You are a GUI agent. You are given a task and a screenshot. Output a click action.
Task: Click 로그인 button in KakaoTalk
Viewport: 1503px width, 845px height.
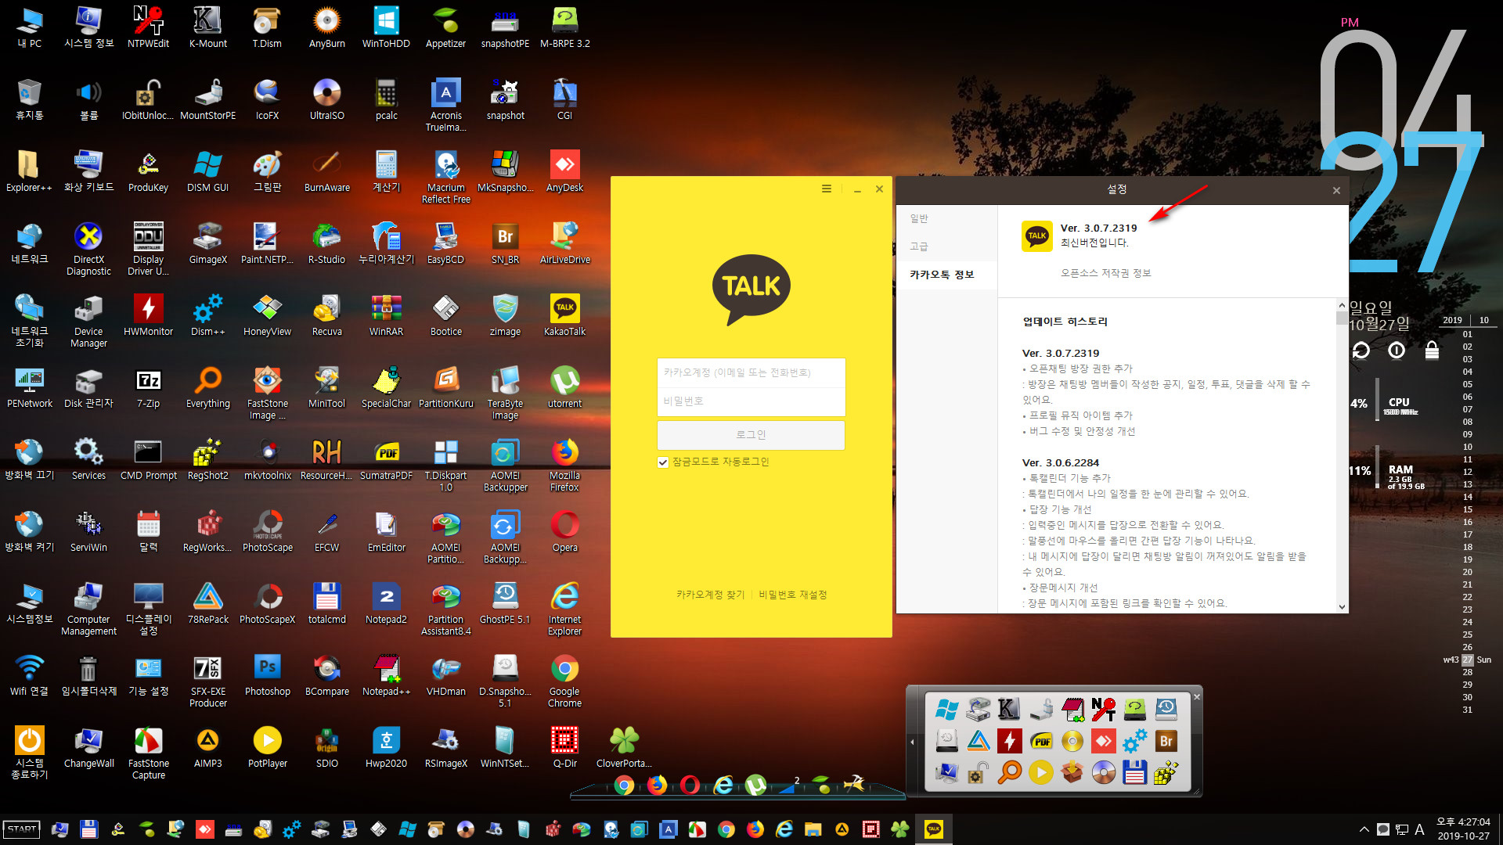pyautogui.click(x=751, y=435)
